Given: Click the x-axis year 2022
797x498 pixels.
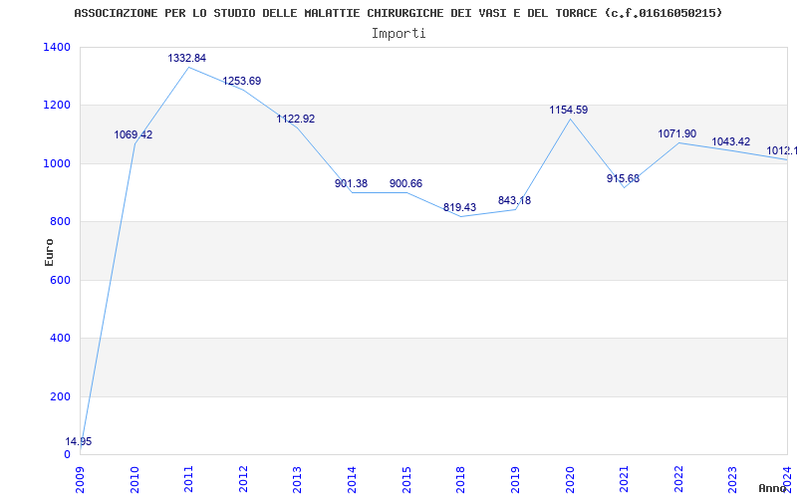Looking at the screenshot, I should 678,479.
